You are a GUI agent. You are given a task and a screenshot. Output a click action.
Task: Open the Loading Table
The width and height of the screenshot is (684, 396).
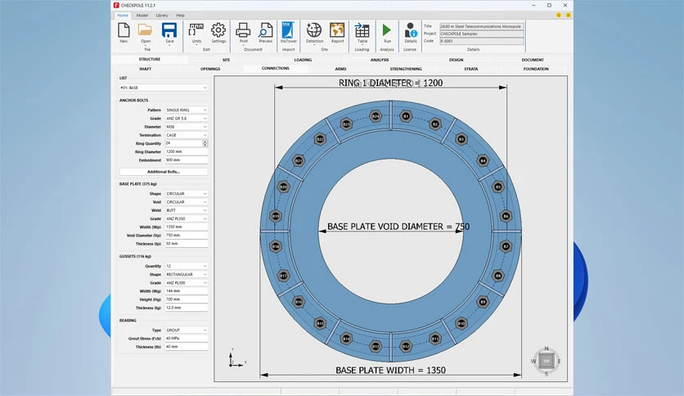[x=362, y=33]
